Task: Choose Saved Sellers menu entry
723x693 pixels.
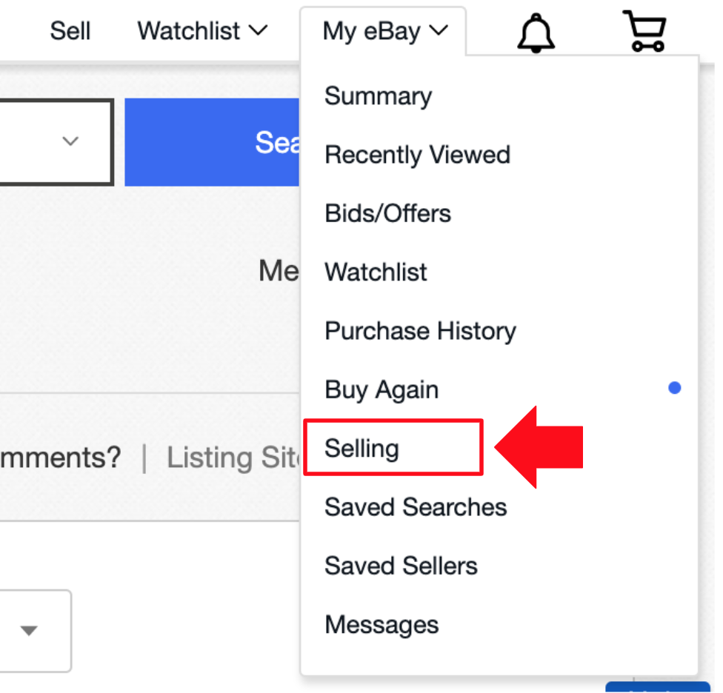Action: 401,566
